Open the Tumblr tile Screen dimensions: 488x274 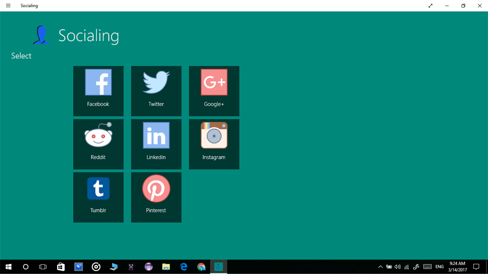[x=98, y=197]
